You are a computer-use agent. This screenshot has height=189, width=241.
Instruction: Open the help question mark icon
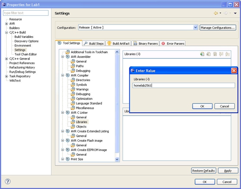pyautogui.click(x=7, y=181)
